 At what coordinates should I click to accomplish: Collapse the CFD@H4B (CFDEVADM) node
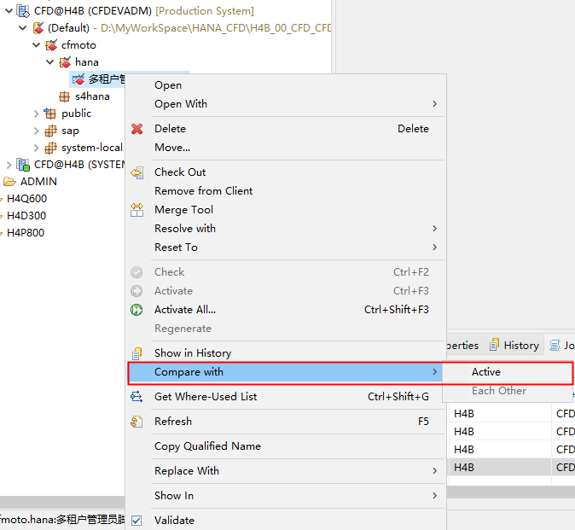9,11
